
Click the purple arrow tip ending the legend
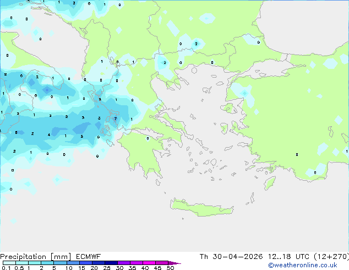coord(174,263)
